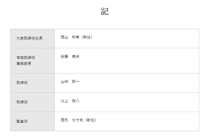Select the 常務取締役 title text
The width and height of the screenshot is (209, 137).
pyautogui.click(x=26, y=58)
